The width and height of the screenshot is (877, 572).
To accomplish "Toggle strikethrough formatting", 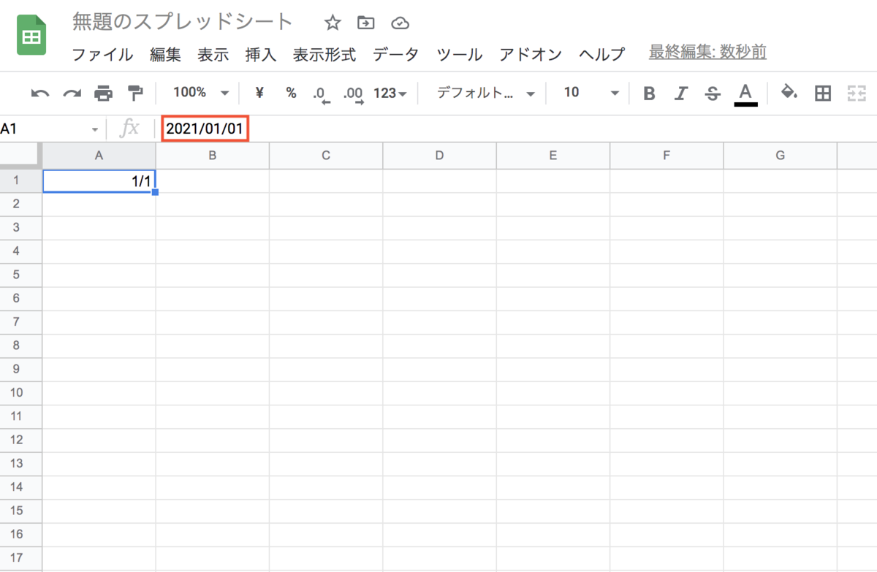I will click(712, 93).
